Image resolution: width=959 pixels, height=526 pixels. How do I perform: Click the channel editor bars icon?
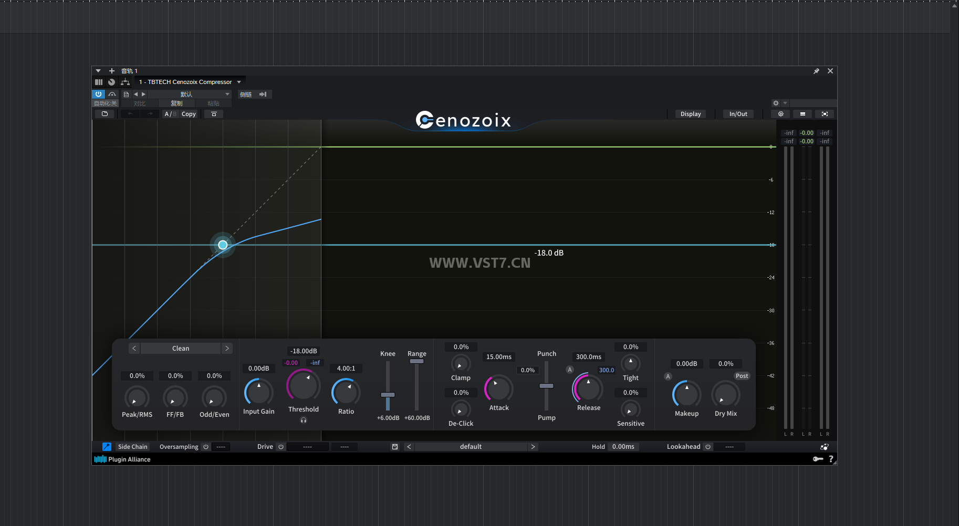tap(99, 82)
